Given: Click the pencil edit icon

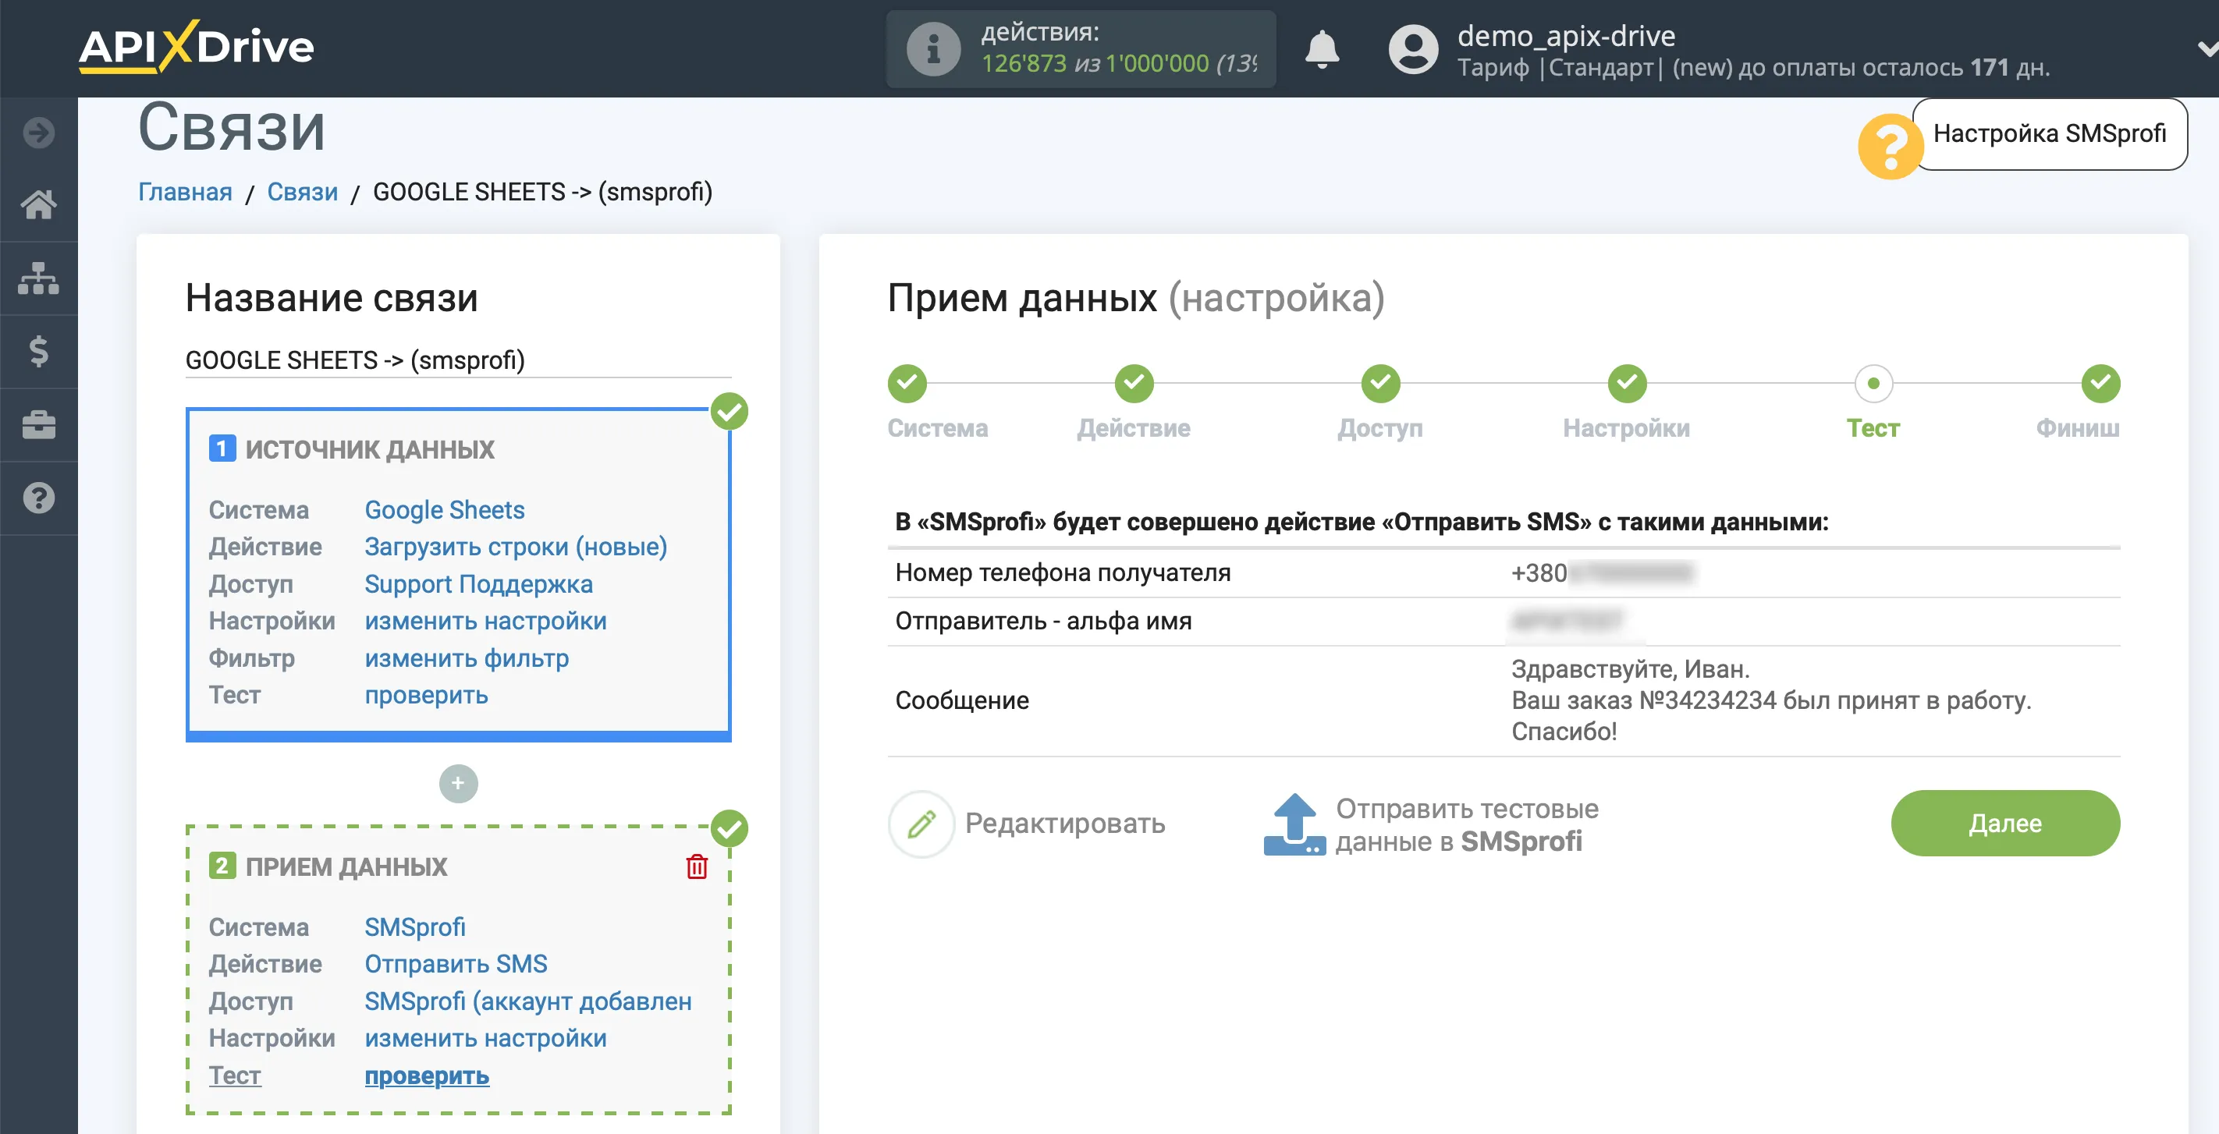Looking at the screenshot, I should (x=921, y=823).
